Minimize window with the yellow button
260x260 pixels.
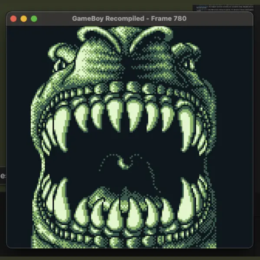(24, 19)
